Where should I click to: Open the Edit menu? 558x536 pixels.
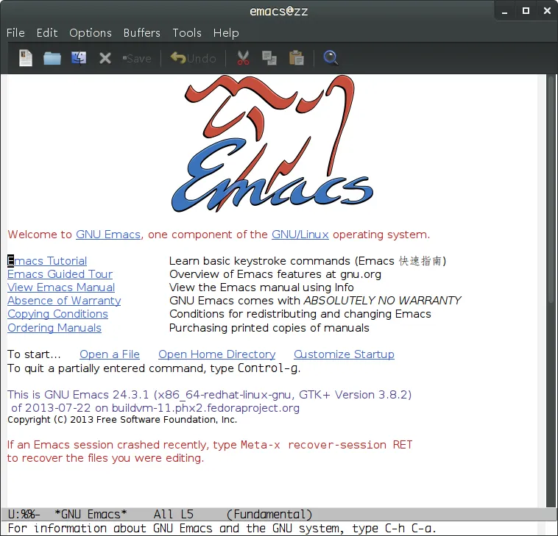tap(47, 32)
